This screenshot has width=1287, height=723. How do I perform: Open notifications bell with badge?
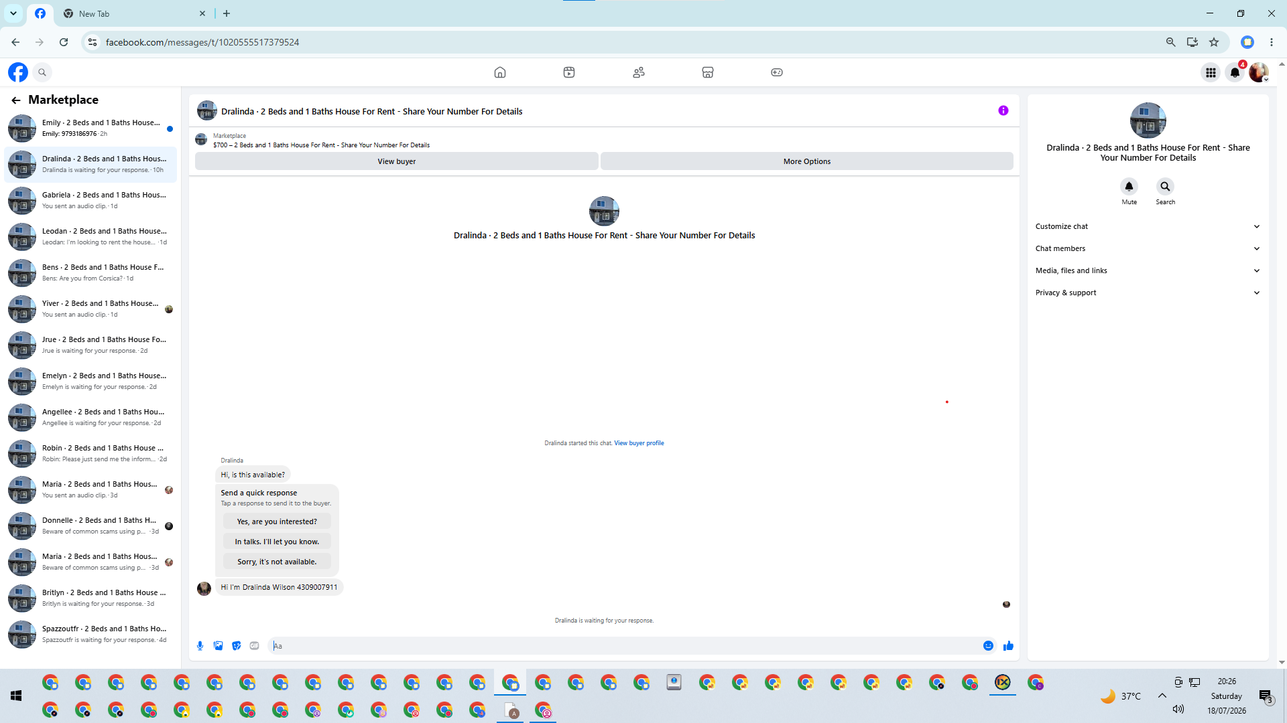click(1235, 72)
